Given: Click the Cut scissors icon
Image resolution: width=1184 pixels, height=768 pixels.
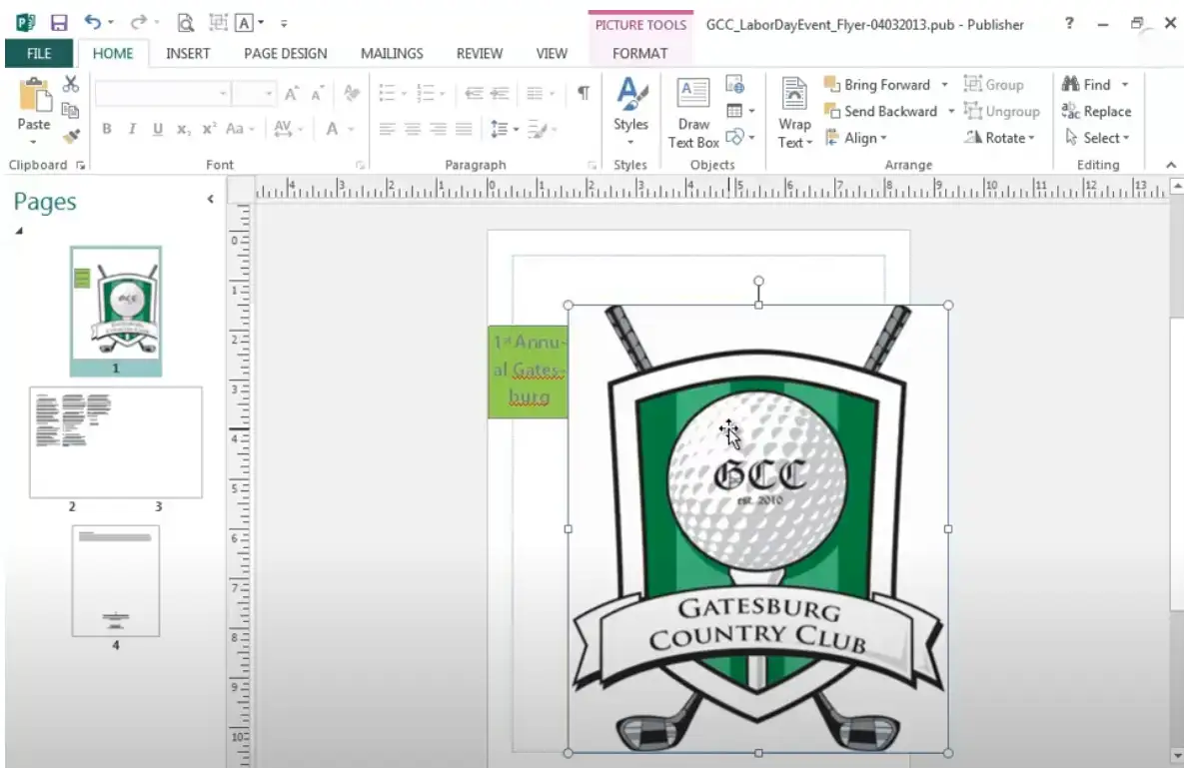Looking at the screenshot, I should (71, 85).
